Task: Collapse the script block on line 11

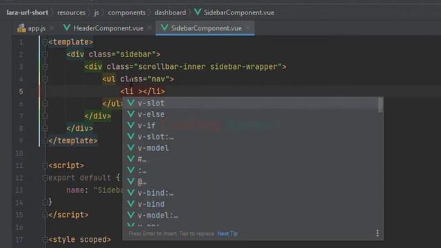Action: pyautogui.click(x=45, y=165)
